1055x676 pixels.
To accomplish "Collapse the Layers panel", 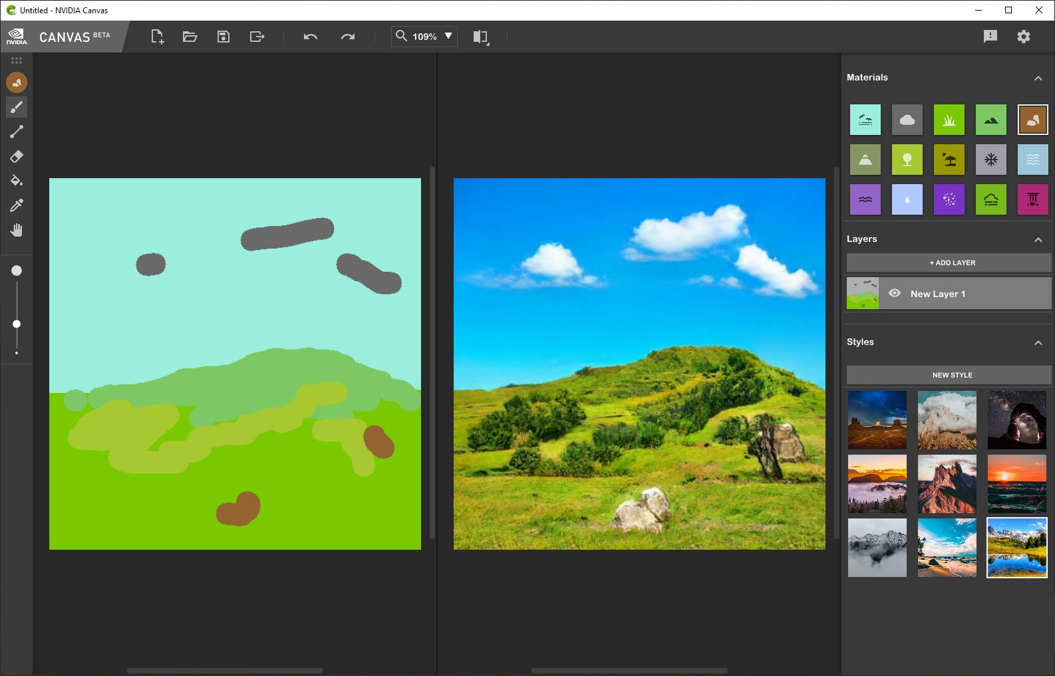I will [1038, 239].
